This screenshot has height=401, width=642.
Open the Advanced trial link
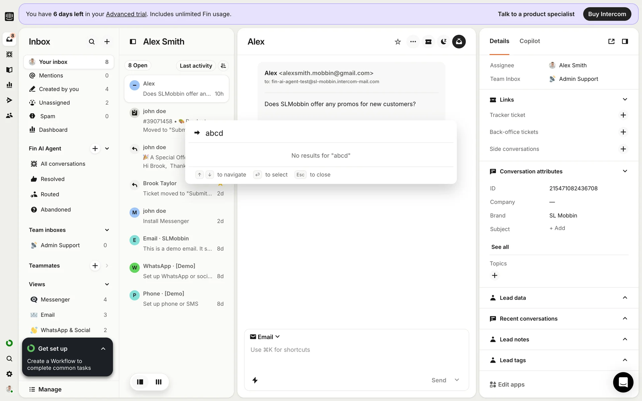(126, 14)
